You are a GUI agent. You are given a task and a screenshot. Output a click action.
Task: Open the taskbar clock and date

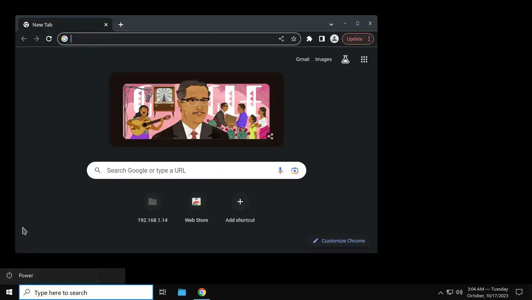tap(487, 292)
